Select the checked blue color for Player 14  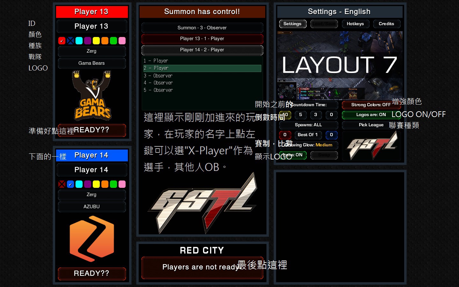click(70, 184)
